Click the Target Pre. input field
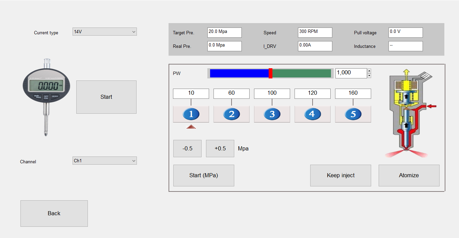459x238 pixels. [224, 32]
